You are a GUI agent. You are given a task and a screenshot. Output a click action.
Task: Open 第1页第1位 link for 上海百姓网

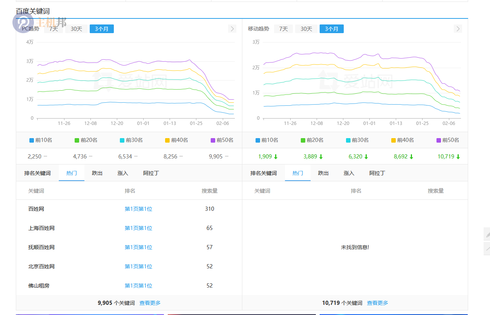tap(138, 228)
